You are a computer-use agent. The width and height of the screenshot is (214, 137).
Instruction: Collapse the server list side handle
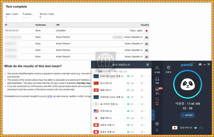pos(153,115)
